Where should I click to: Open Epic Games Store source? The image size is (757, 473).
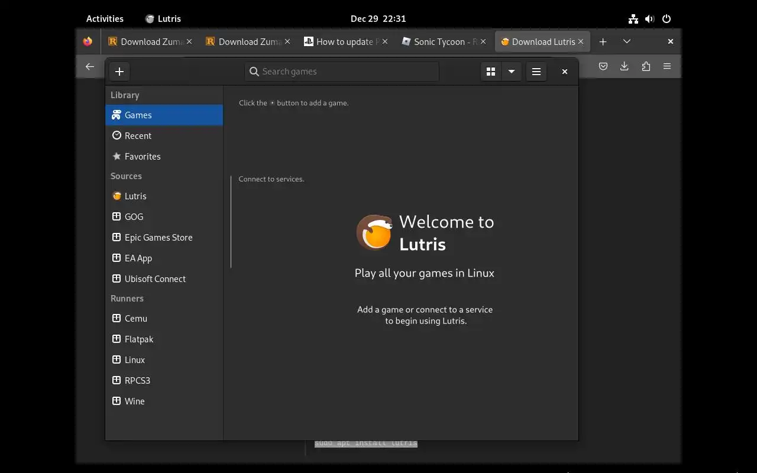pos(164,238)
